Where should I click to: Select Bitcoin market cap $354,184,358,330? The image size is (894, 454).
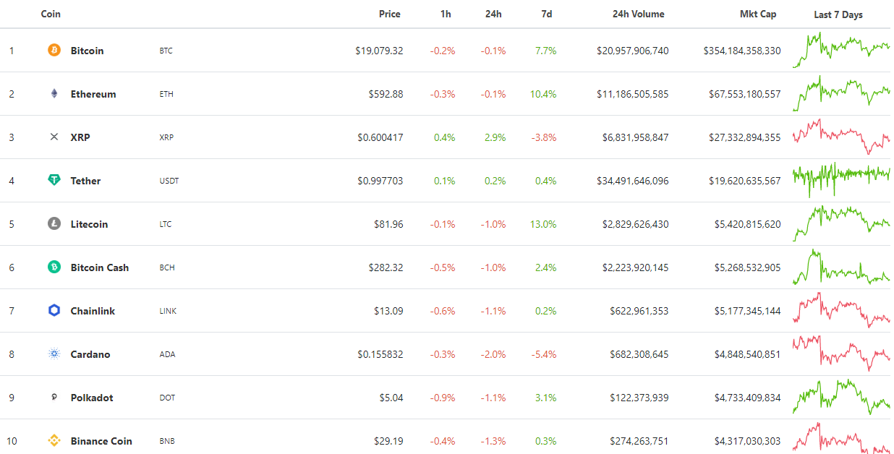click(742, 51)
